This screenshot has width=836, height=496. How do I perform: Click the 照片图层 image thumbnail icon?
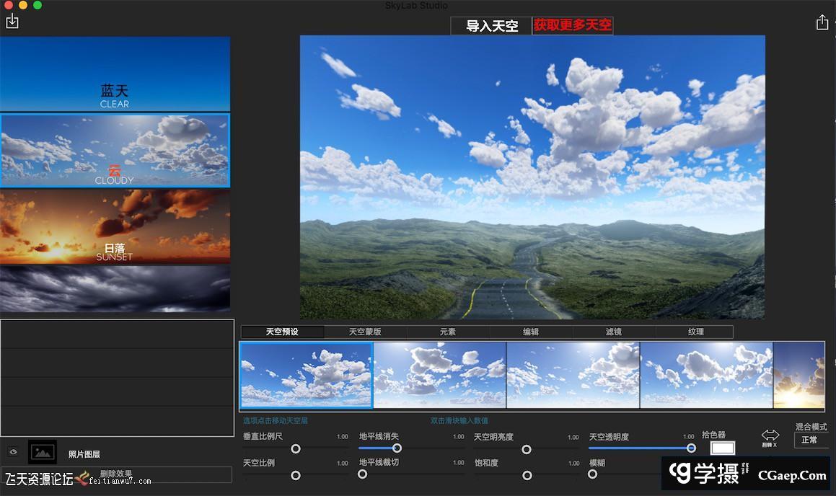pyautogui.click(x=42, y=452)
